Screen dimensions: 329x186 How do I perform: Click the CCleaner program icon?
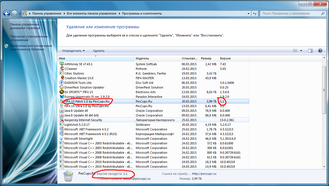[x=62, y=69]
